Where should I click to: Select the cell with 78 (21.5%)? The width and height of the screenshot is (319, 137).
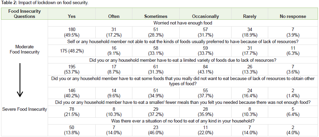[x=72, y=112]
